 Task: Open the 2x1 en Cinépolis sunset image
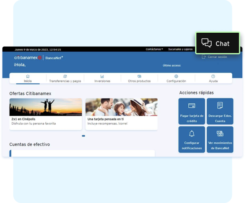click(46, 107)
